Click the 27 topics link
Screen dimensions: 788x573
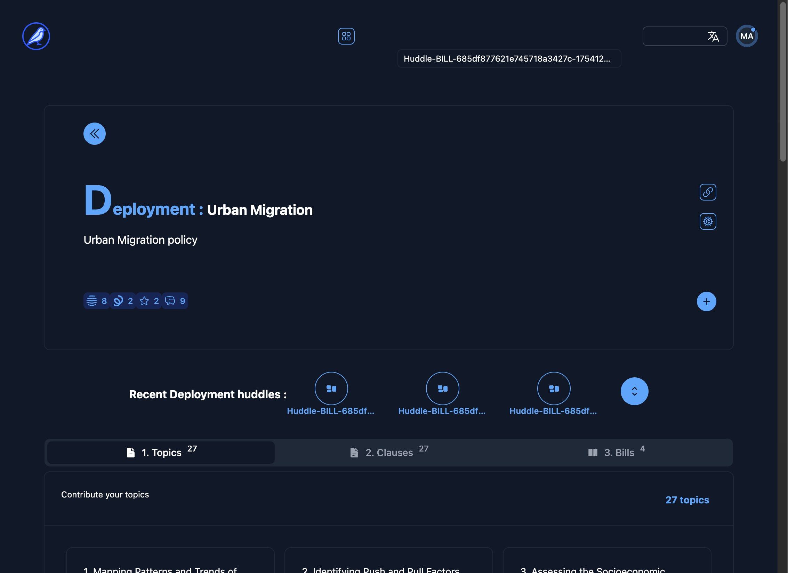click(x=687, y=500)
